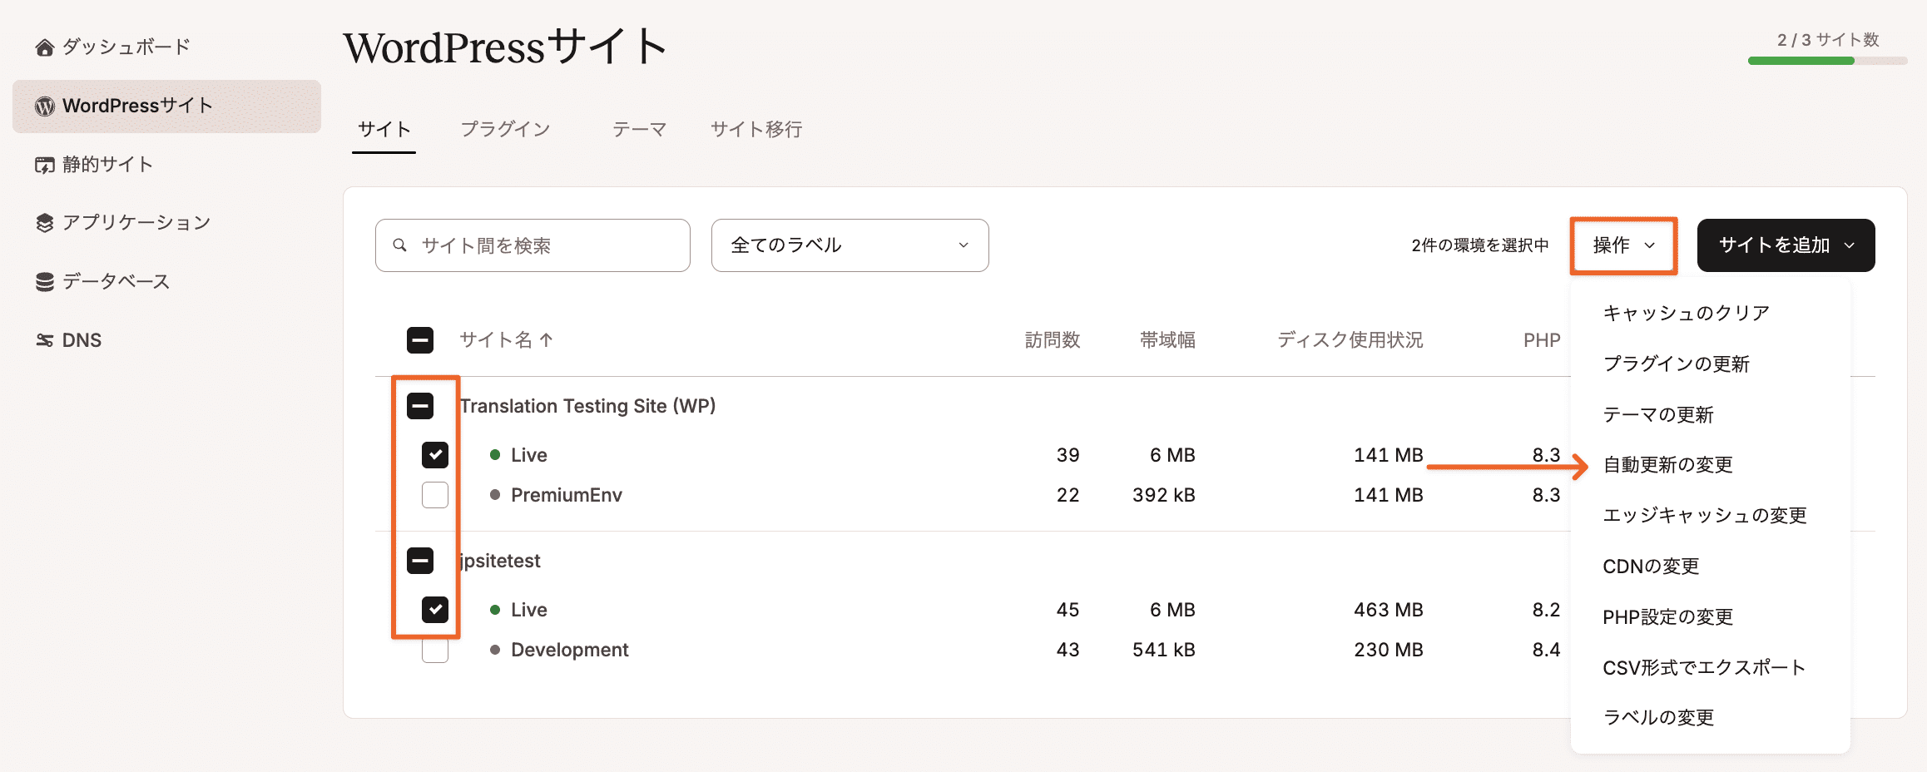Check the Development environment checkbox

point(435,650)
